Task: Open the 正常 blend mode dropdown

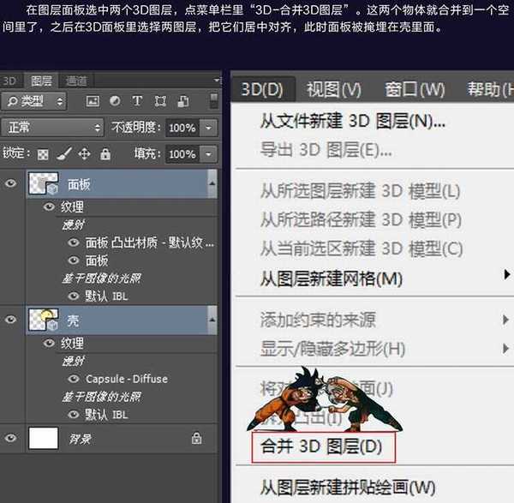Action: [53, 128]
